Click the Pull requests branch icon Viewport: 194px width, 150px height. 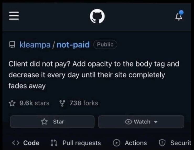tap(54, 143)
